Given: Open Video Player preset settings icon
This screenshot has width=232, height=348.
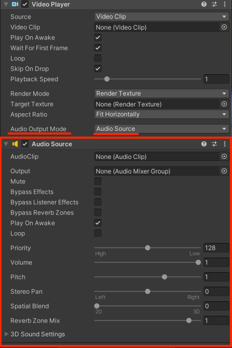Looking at the screenshot, I should click(214, 4).
